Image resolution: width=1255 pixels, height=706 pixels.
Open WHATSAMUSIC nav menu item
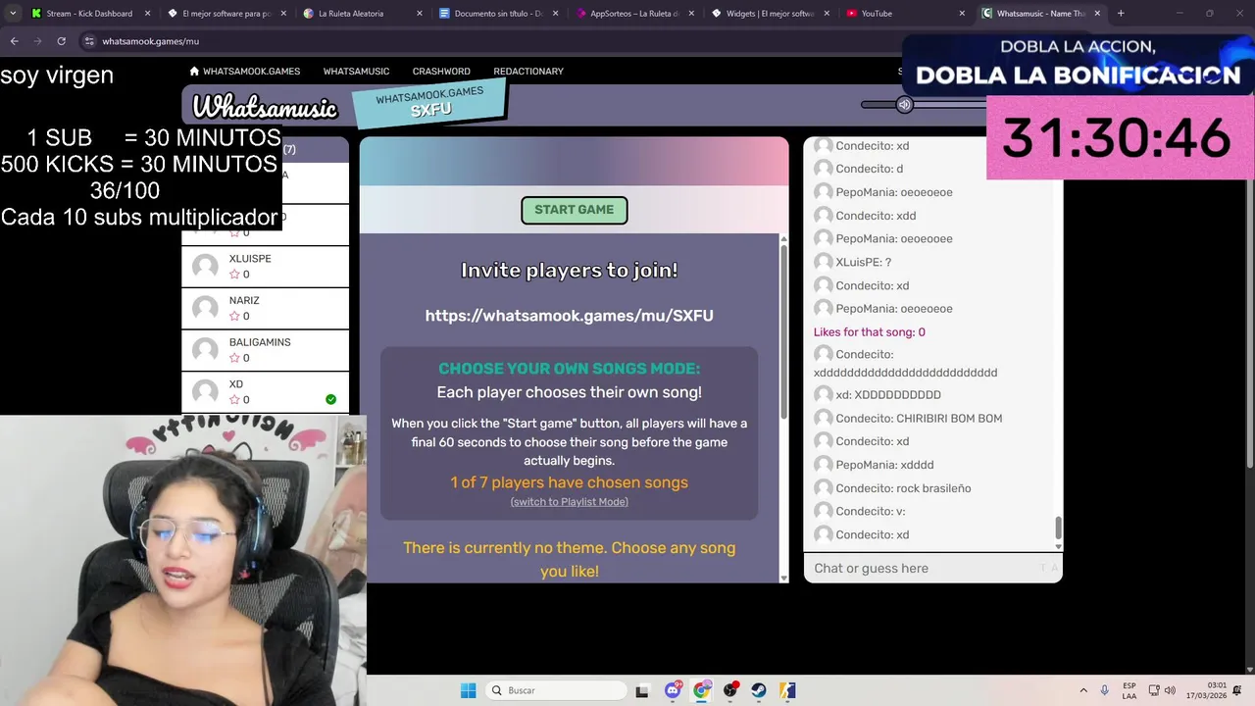tap(356, 72)
